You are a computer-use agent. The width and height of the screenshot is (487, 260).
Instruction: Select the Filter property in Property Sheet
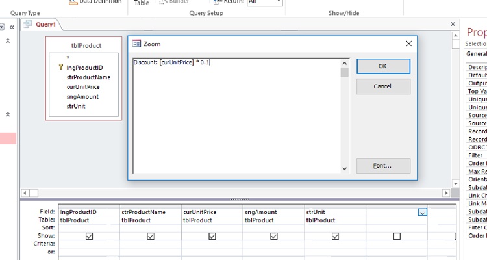[475, 155]
